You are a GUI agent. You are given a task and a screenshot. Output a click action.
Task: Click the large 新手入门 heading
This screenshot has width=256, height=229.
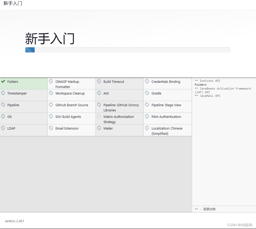(50, 39)
